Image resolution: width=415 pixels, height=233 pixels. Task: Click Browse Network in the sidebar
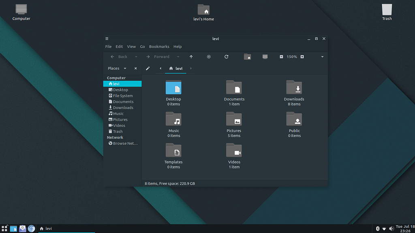point(125,143)
